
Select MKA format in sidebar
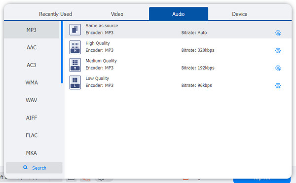pos(32,153)
